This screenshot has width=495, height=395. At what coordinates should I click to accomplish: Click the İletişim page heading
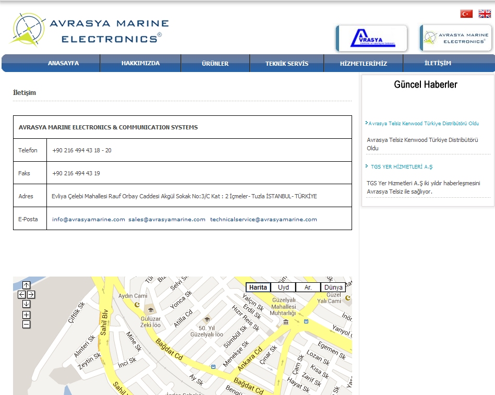pos(25,92)
